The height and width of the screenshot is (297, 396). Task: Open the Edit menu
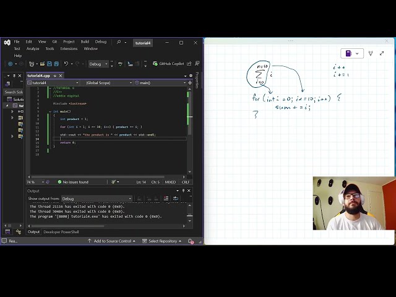[29, 41]
